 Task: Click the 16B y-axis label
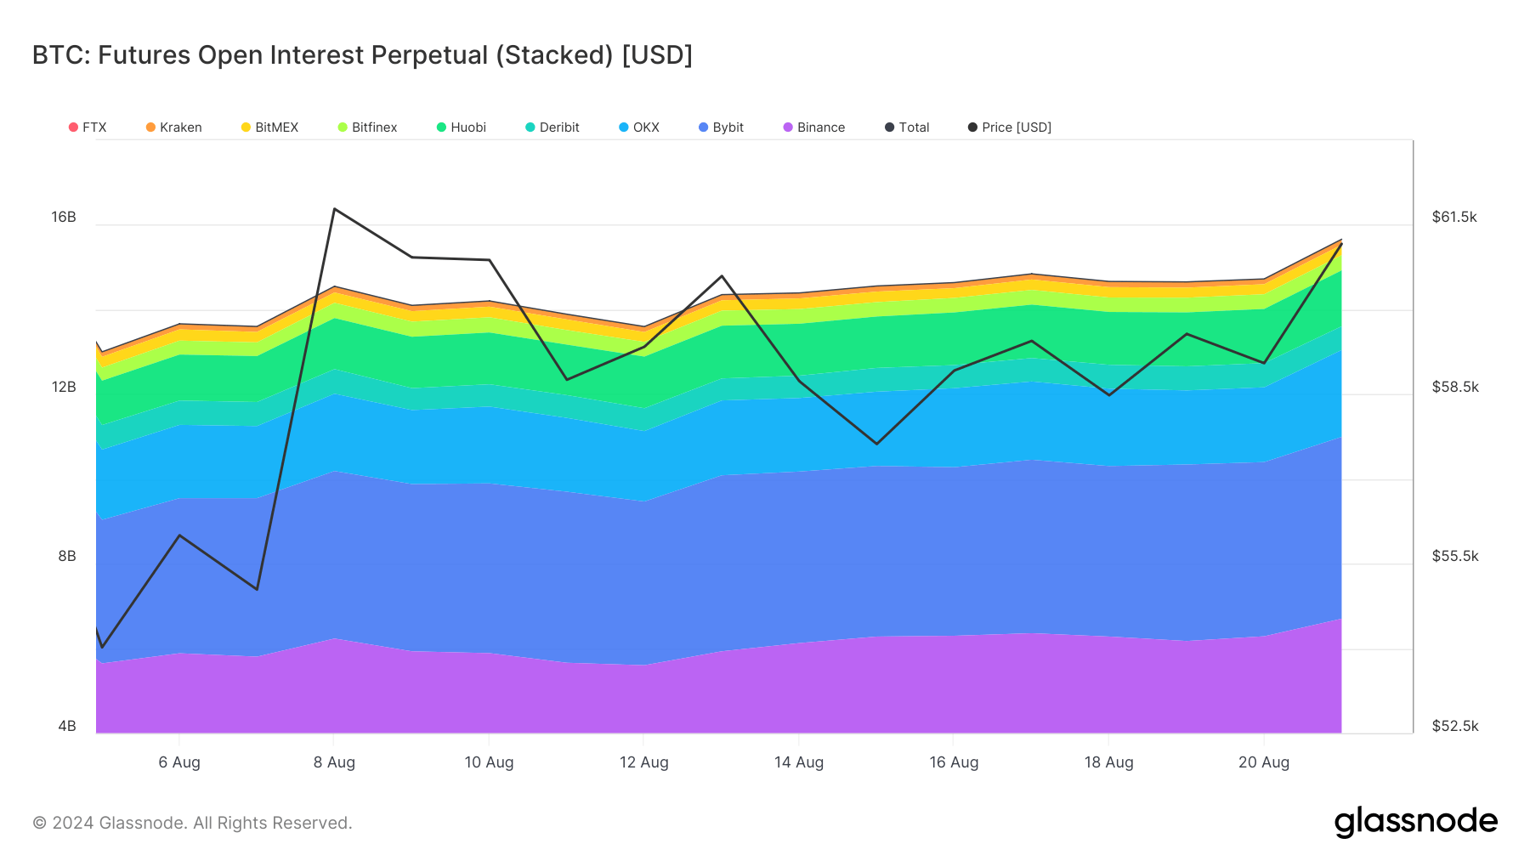click(x=64, y=217)
